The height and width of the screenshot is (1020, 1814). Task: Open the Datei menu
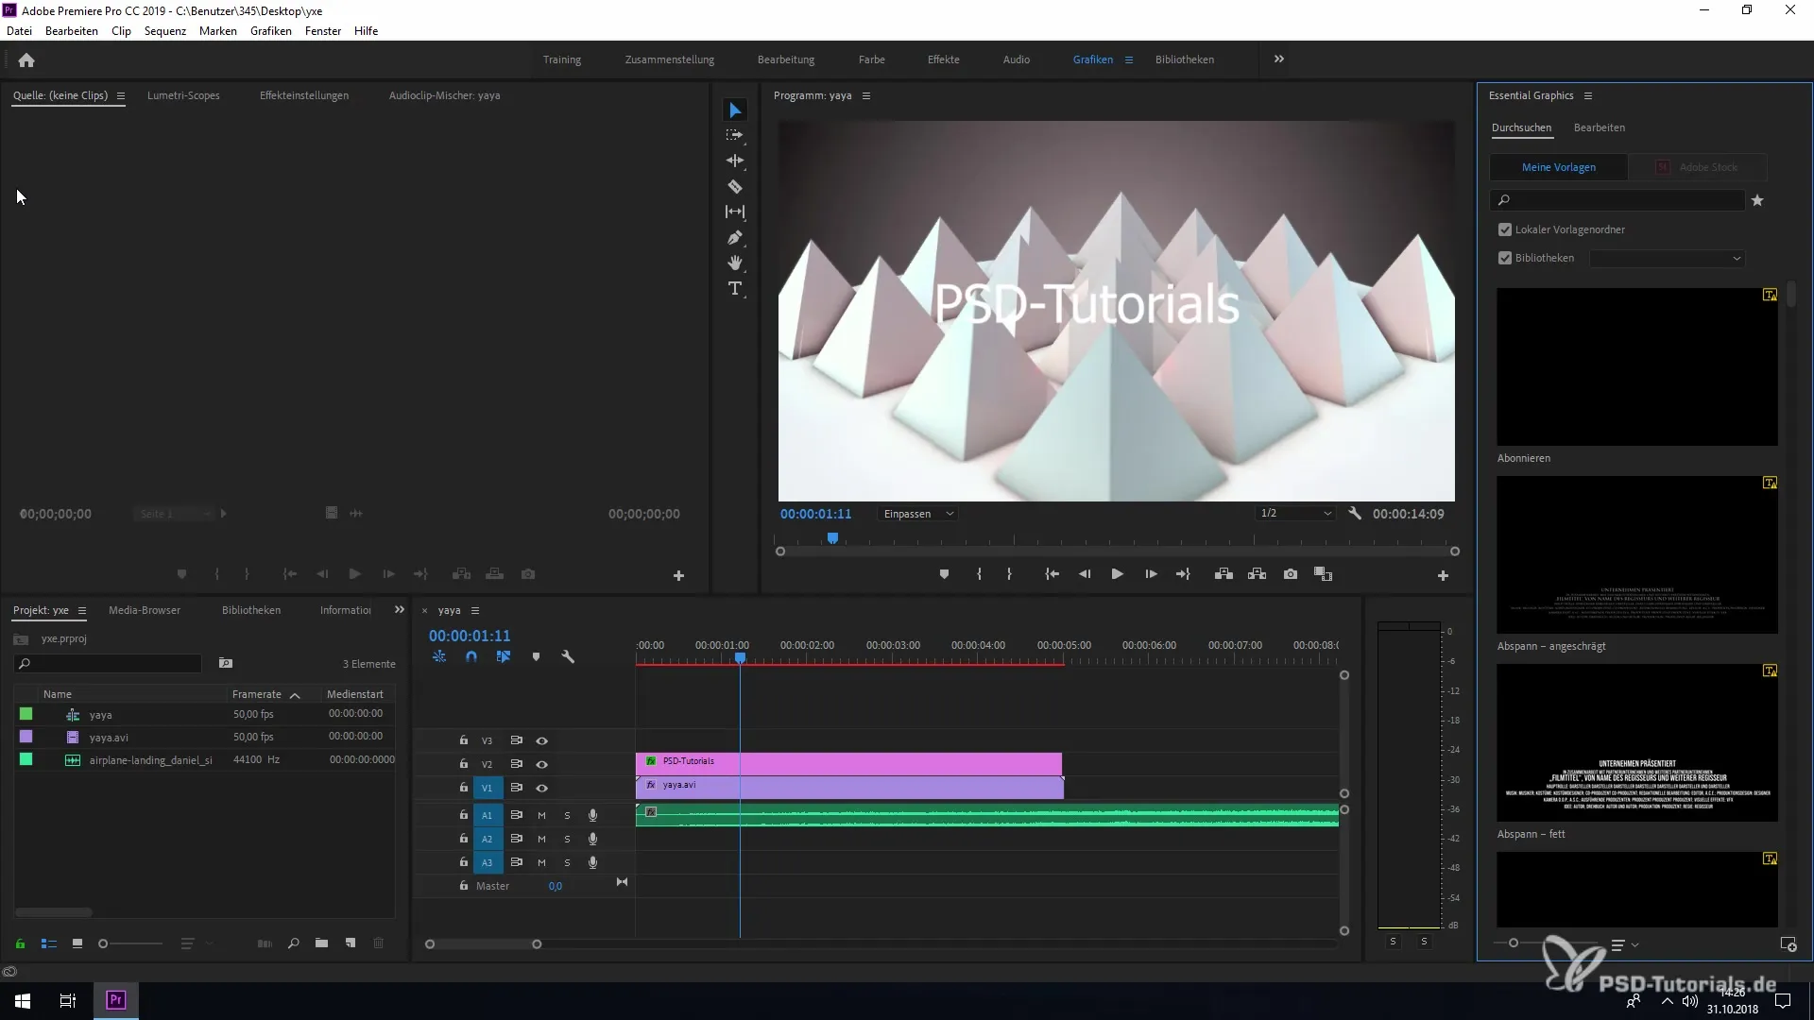(19, 31)
